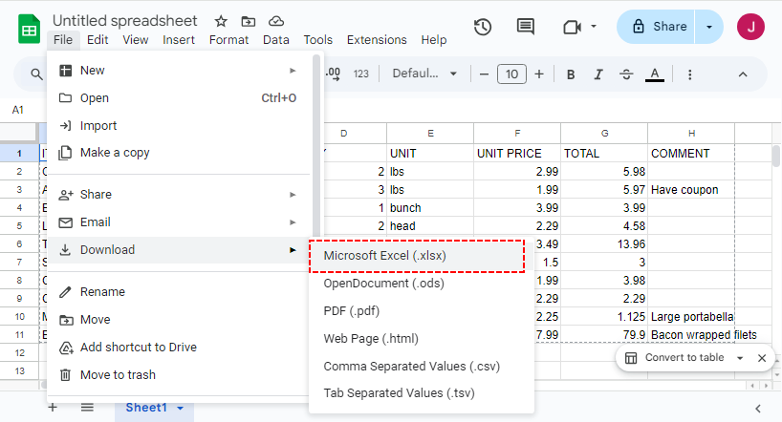The image size is (782, 422).
Task: Open the Help menu
Action: pos(433,40)
